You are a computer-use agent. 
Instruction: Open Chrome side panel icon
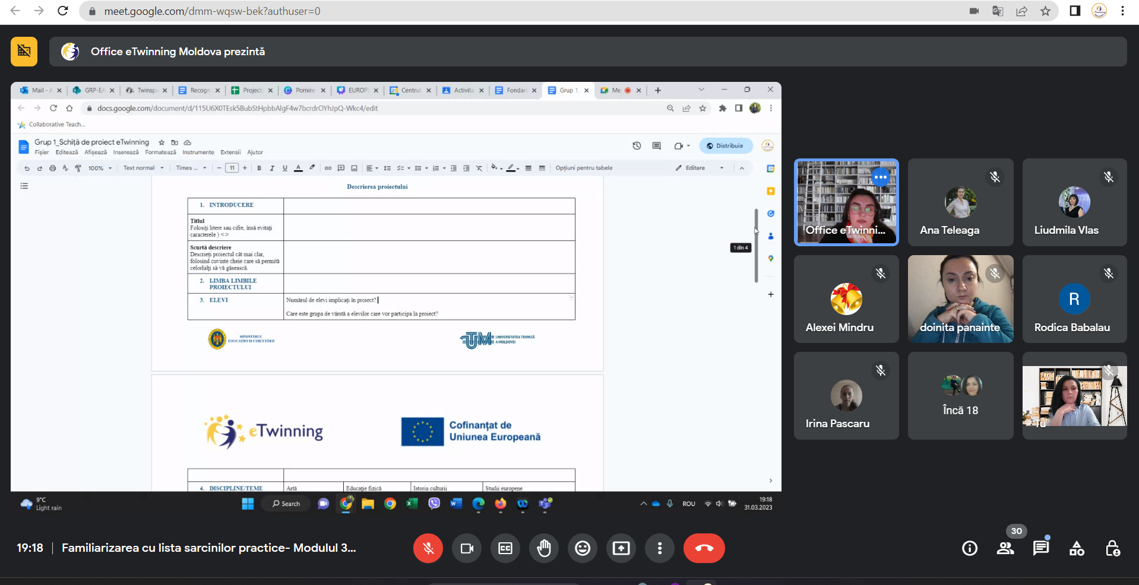click(x=1075, y=11)
